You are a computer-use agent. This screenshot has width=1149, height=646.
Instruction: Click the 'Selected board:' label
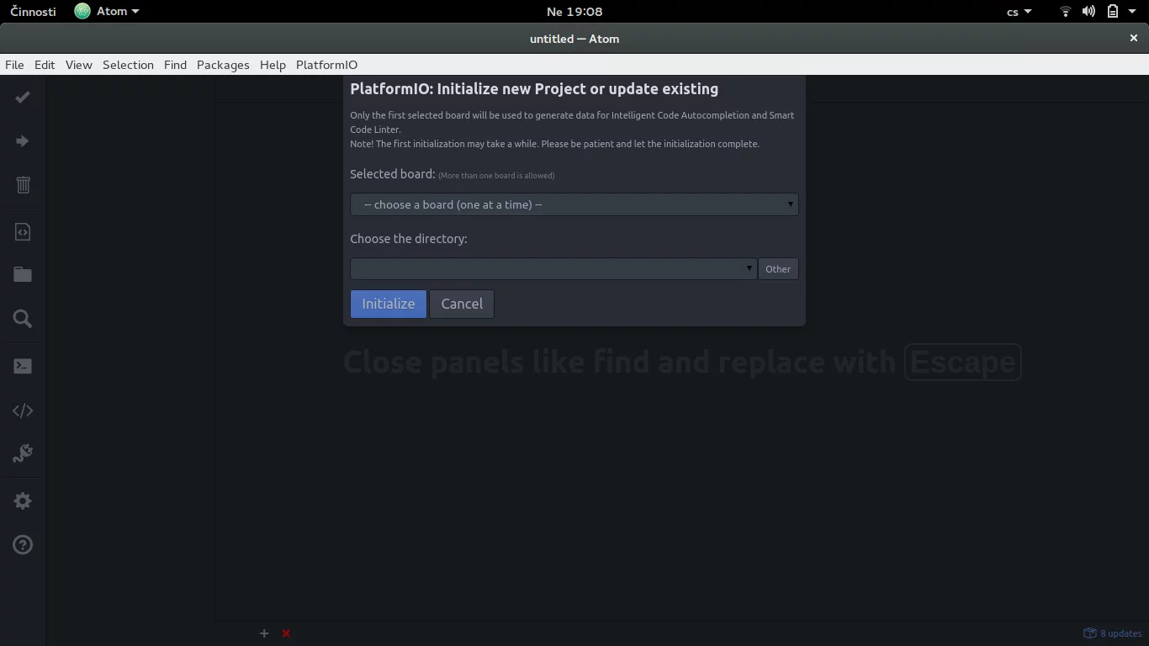click(393, 174)
